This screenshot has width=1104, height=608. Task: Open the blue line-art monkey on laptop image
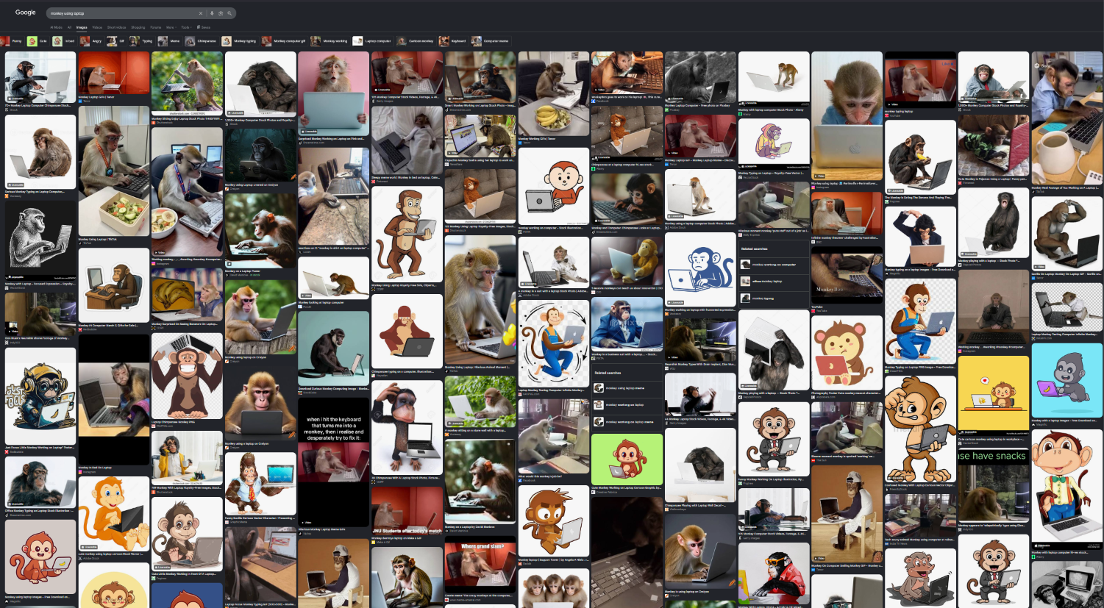(700, 270)
